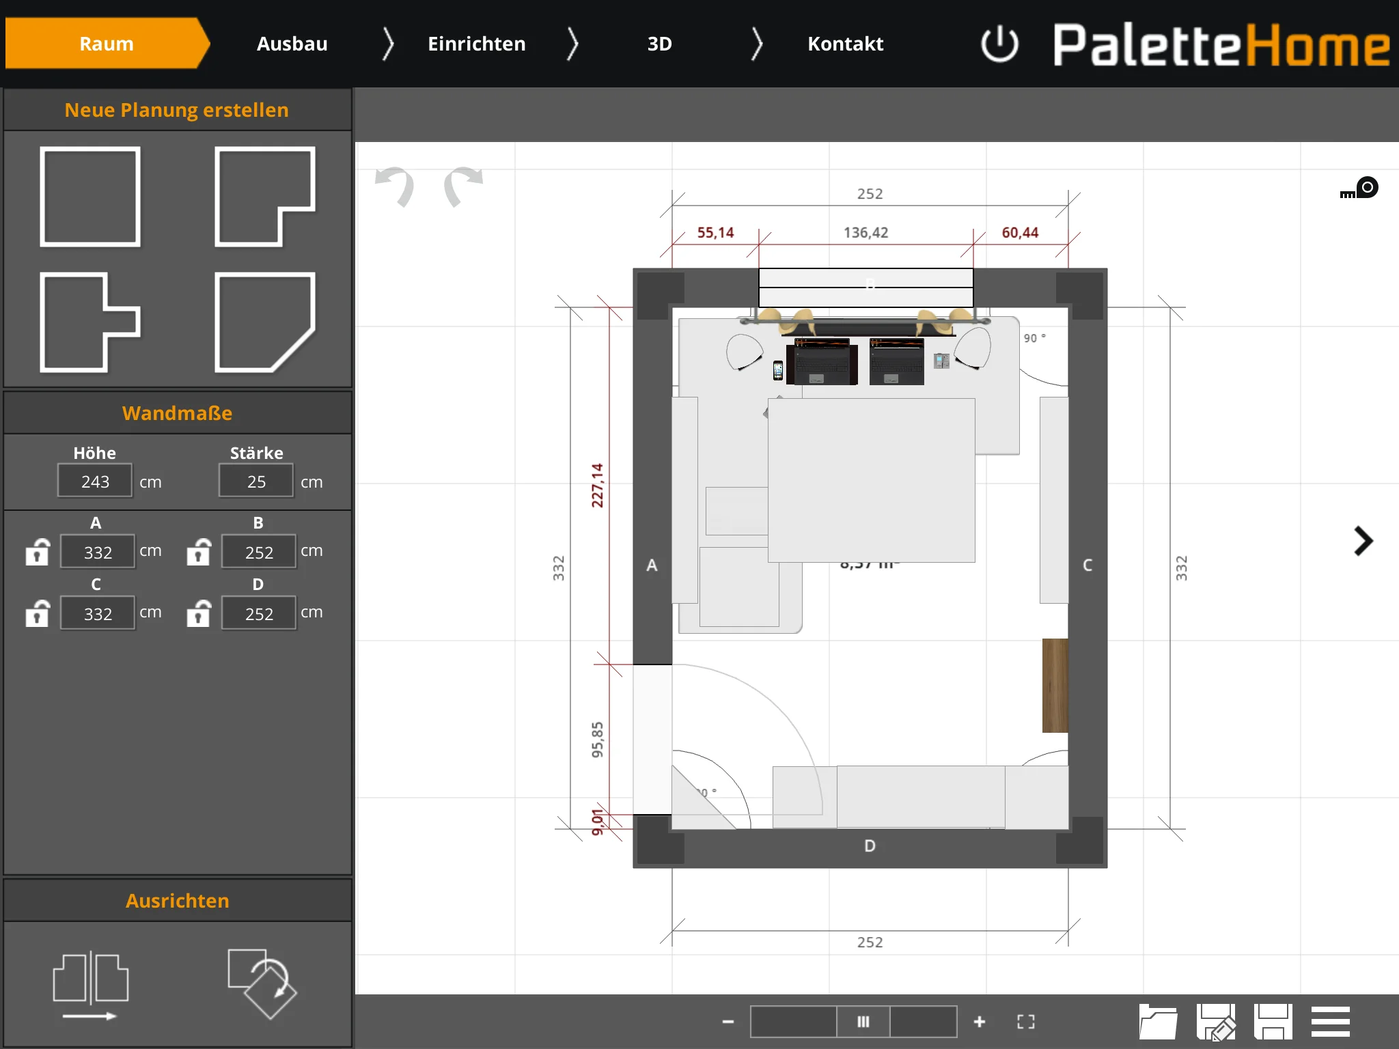Click the undo arrow icon
The width and height of the screenshot is (1399, 1049).
coord(396,186)
